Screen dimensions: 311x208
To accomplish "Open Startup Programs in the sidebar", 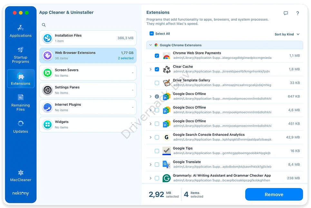I will pos(21,55).
